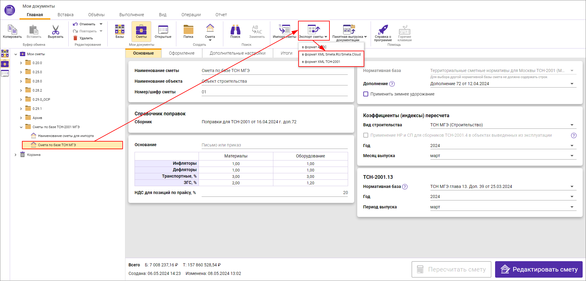Open ТСН-2001.13 Нормативная база dropdown

(503, 186)
